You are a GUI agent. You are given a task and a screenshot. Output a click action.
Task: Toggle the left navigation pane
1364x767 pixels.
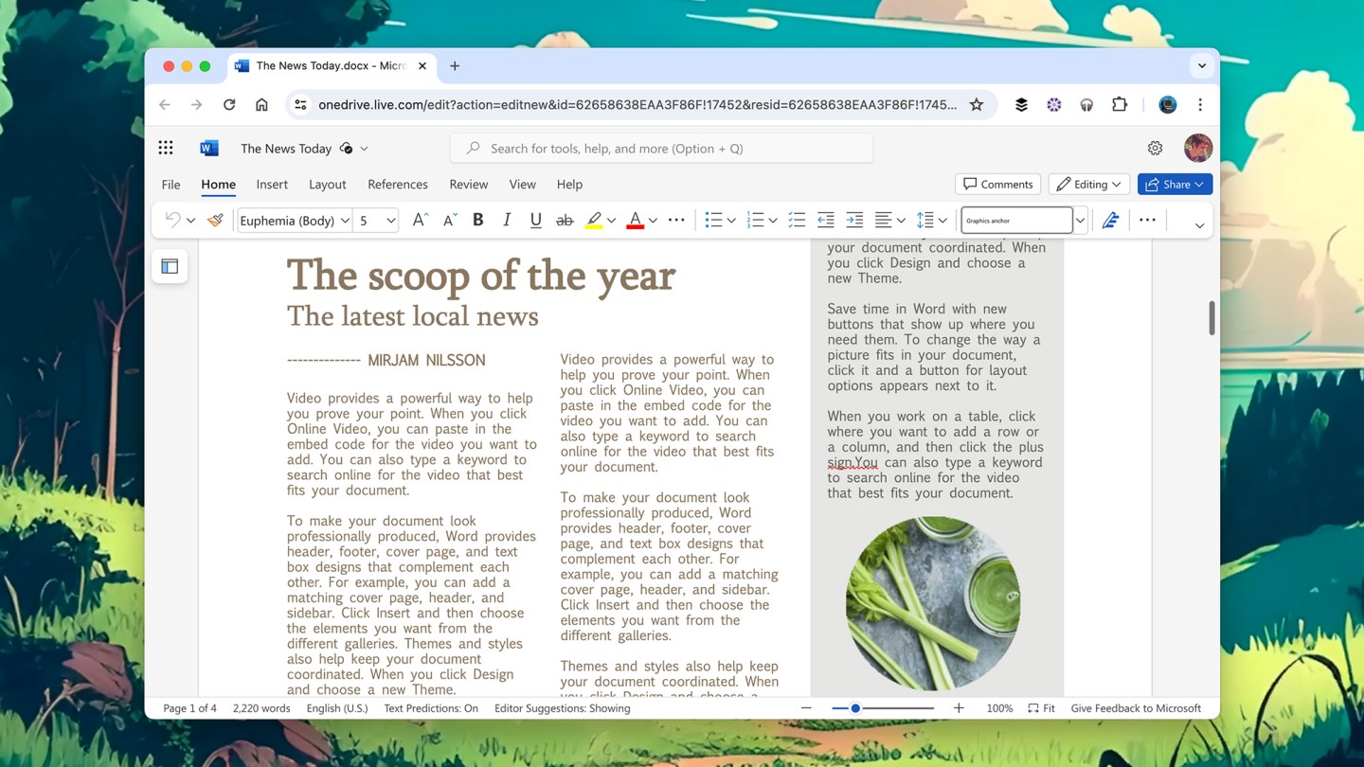(170, 266)
